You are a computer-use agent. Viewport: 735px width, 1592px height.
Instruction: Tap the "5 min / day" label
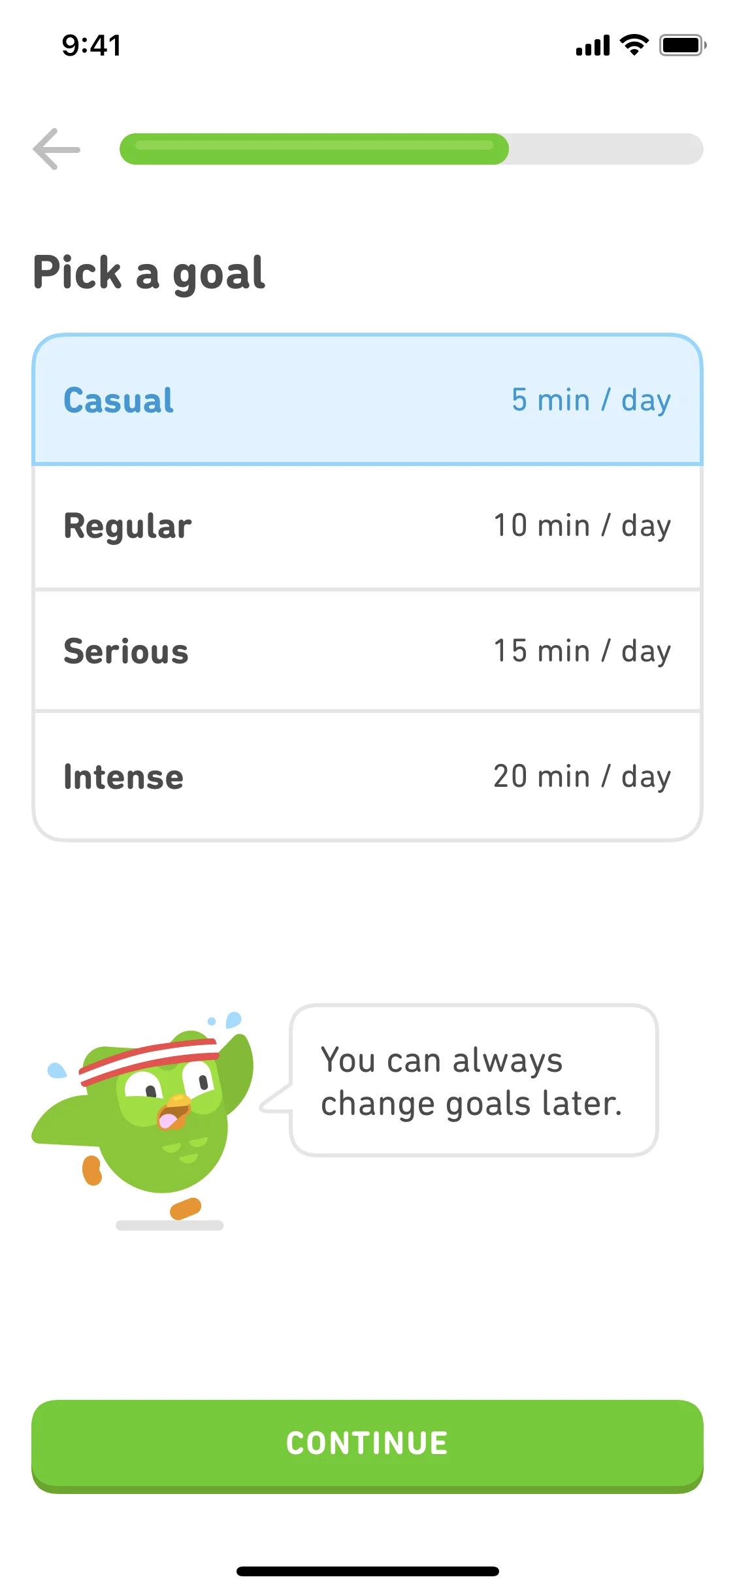[x=591, y=400]
